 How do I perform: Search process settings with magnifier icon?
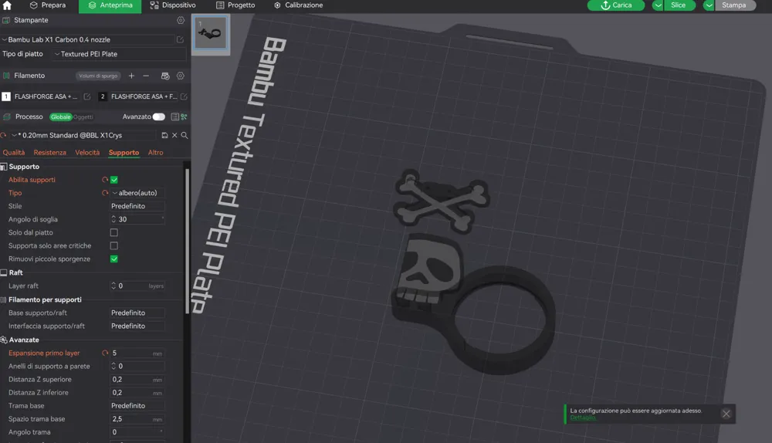pos(185,135)
